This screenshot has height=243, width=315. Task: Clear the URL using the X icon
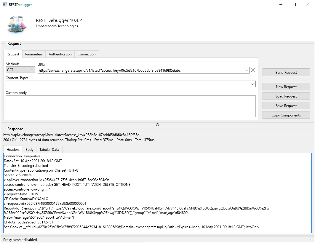(253, 70)
